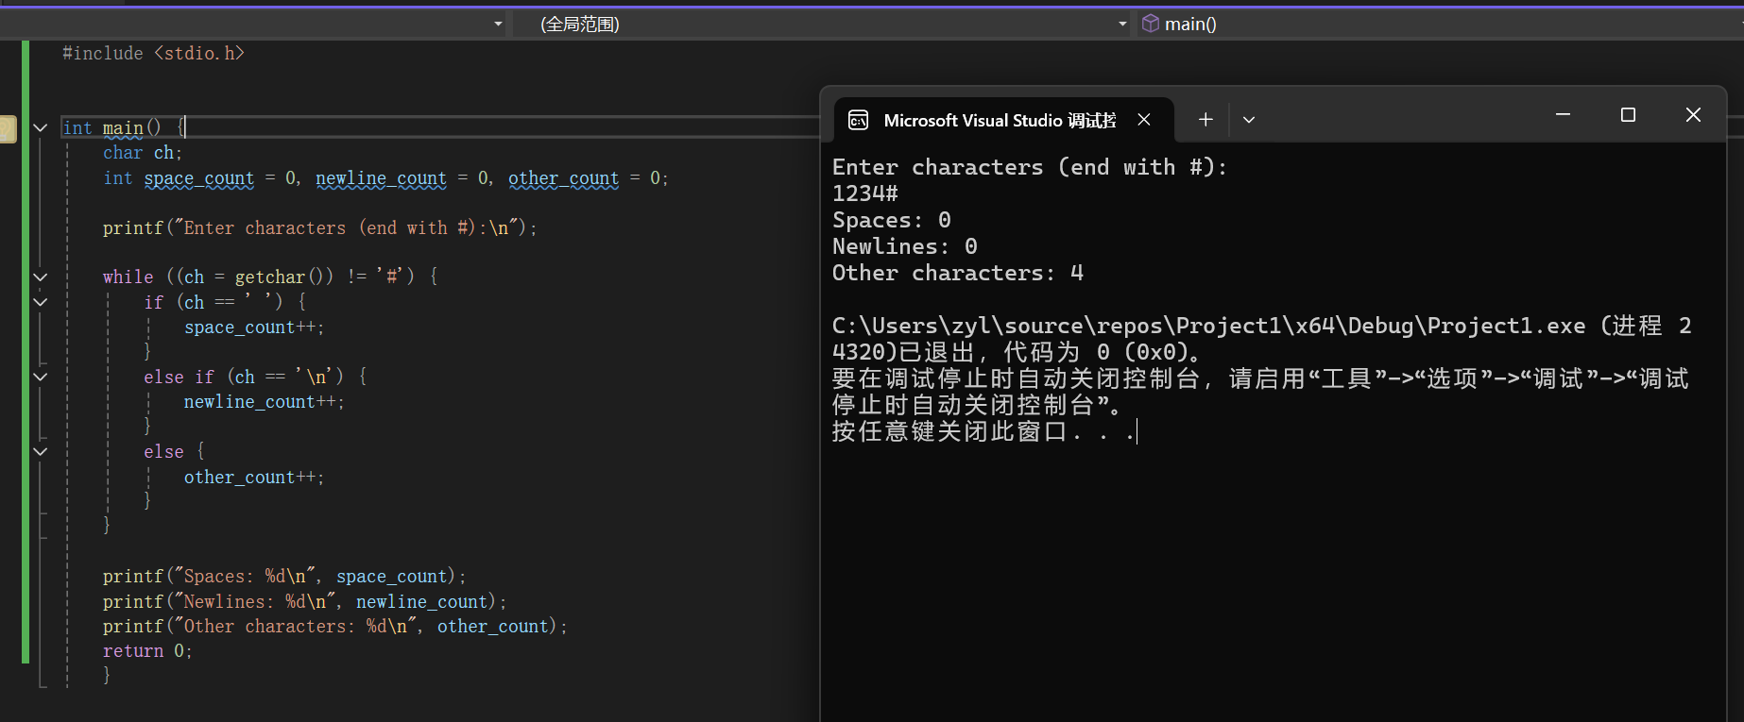
Task: Click the Project1.exe path line in console
Action: 1261,326
